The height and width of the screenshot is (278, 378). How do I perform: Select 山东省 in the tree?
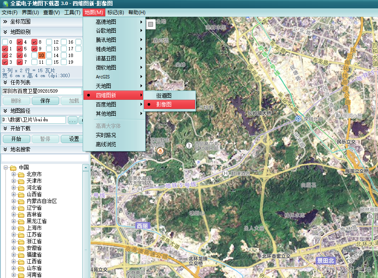tap(34, 268)
